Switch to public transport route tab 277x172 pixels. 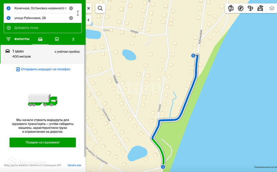point(57,39)
